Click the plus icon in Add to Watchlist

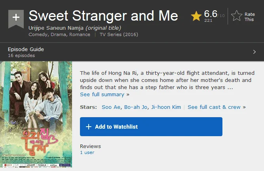89,127
